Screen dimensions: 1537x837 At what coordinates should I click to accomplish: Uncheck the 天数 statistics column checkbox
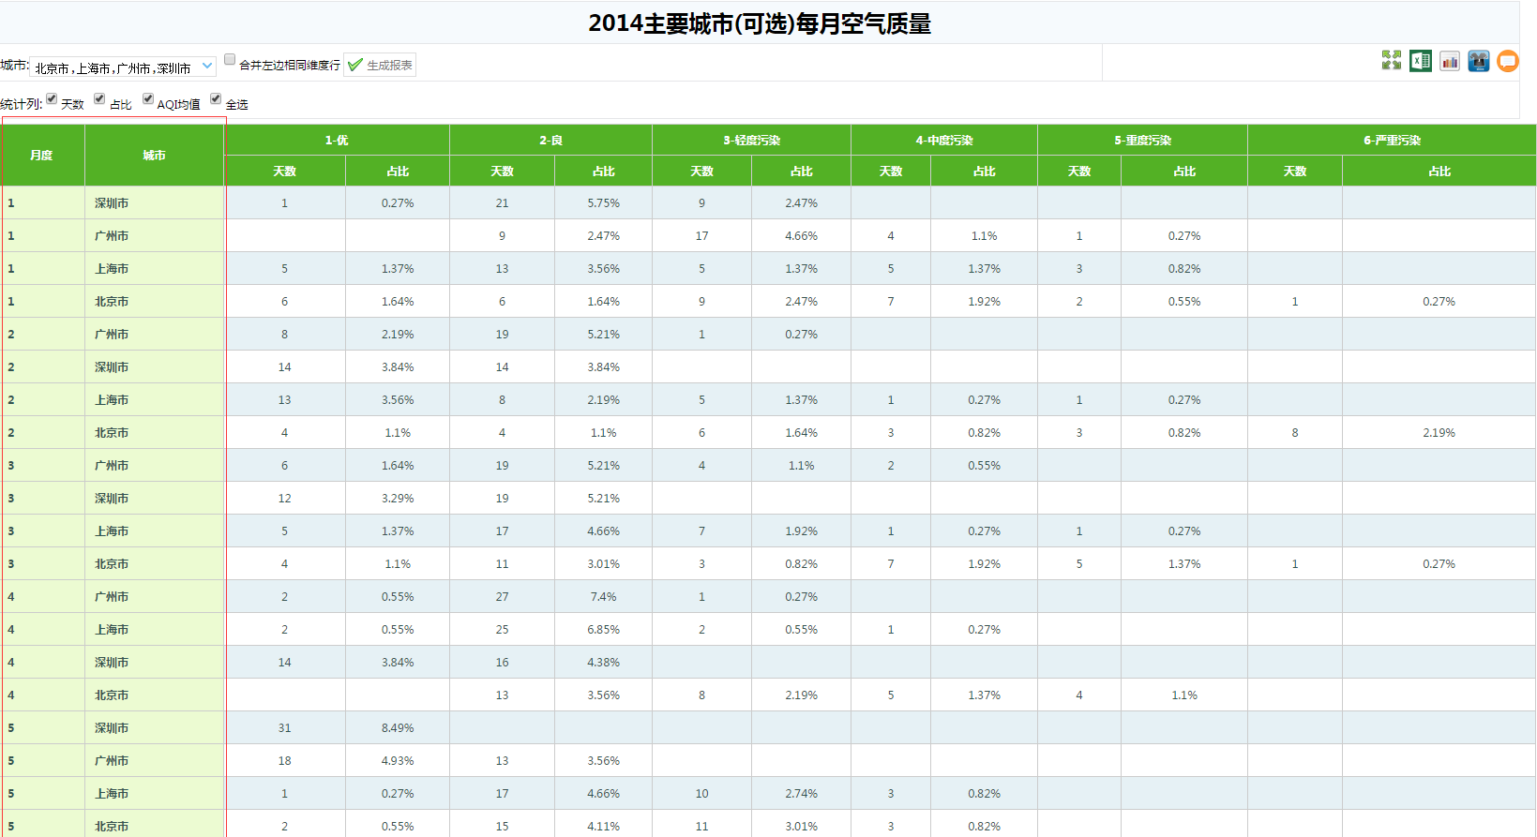[x=53, y=98]
